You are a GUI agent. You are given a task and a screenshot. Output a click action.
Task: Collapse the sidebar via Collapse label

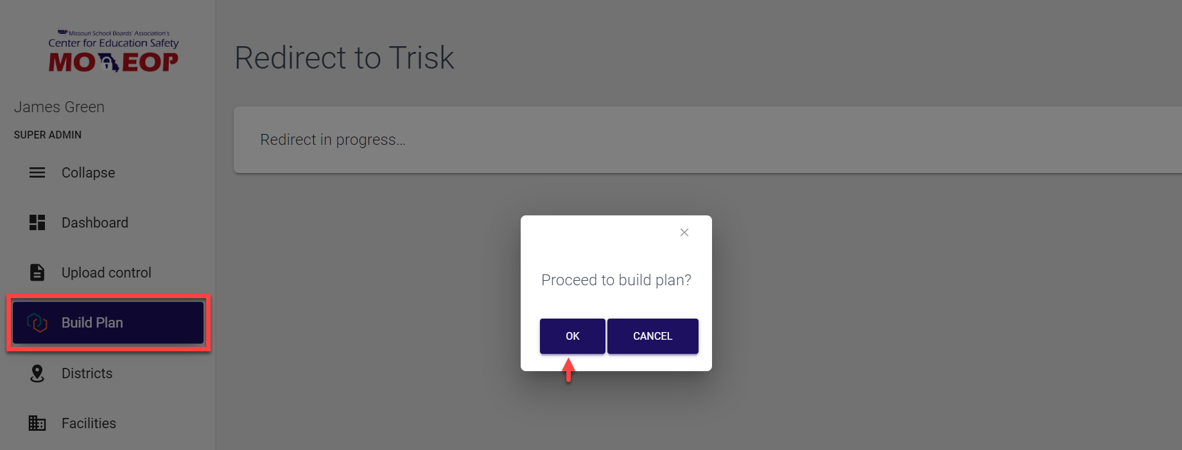tap(88, 172)
